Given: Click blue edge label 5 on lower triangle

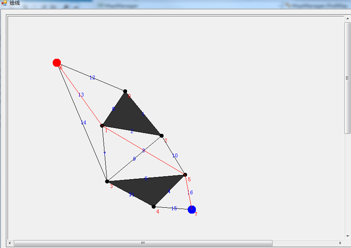Looking at the screenshot, I should [146, 178].
